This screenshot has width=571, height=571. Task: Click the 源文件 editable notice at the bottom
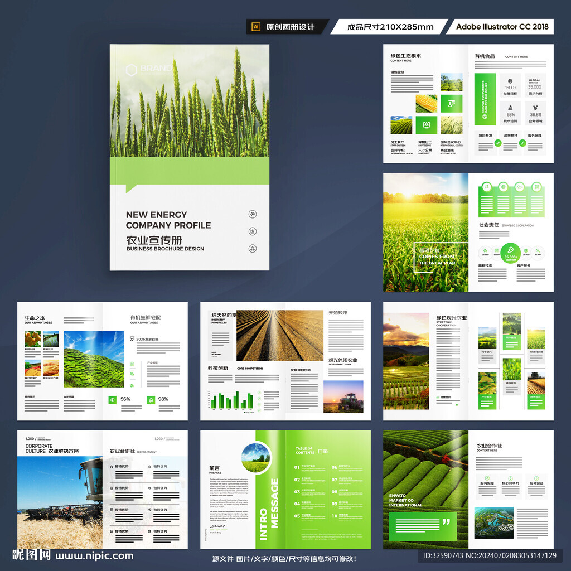point(284,558)
